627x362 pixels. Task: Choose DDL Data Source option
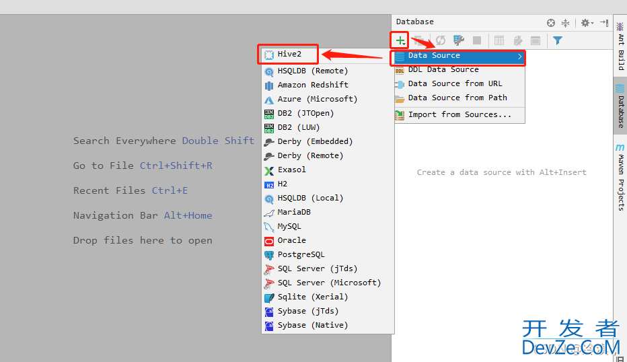coord(459,69)
